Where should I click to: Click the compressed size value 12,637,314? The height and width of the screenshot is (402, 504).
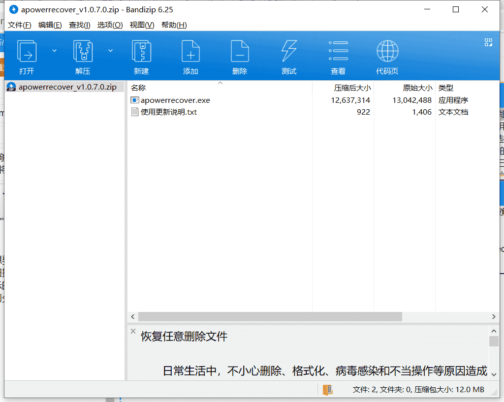point(350,100)
